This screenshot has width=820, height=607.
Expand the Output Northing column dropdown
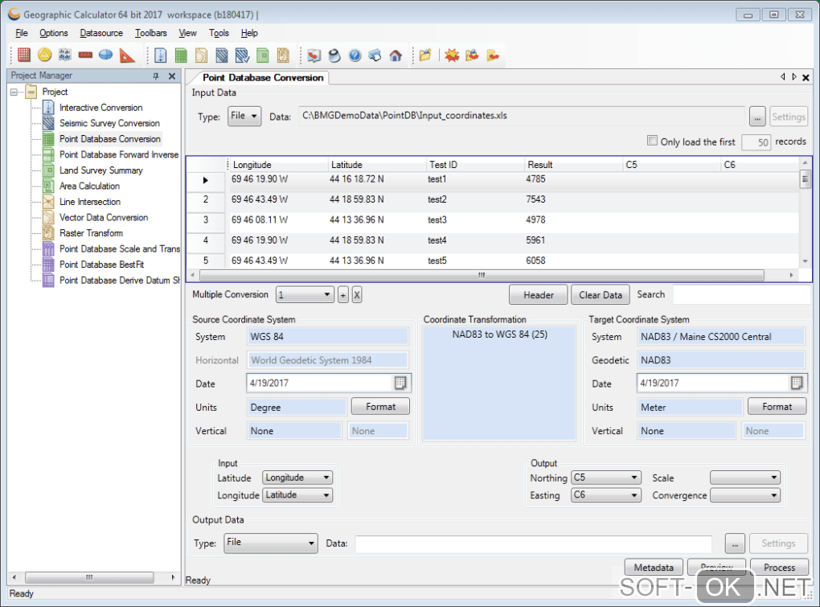pos(634,478)
